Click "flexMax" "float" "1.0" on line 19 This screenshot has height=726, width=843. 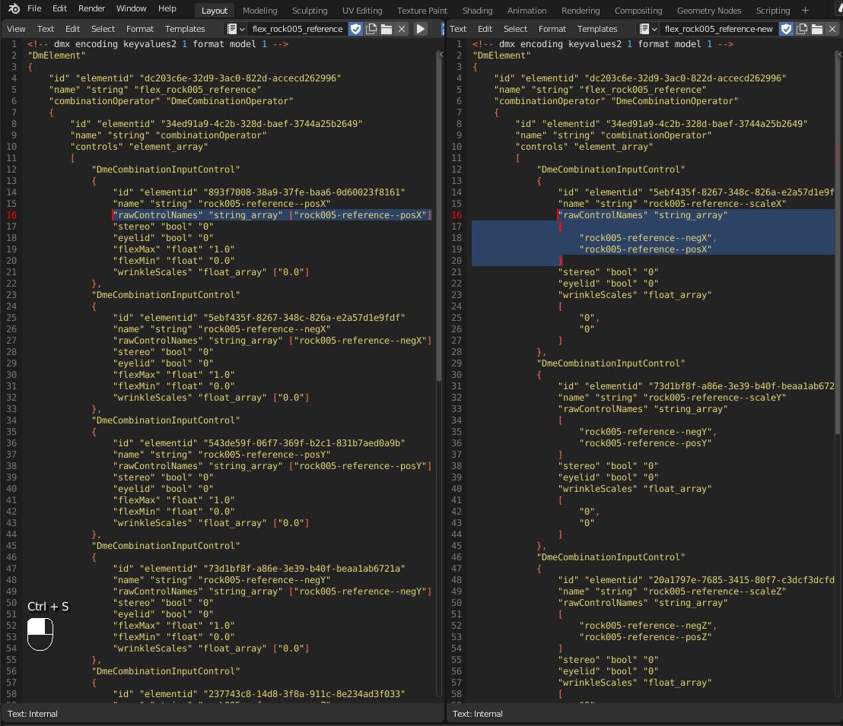pos(173,249)
